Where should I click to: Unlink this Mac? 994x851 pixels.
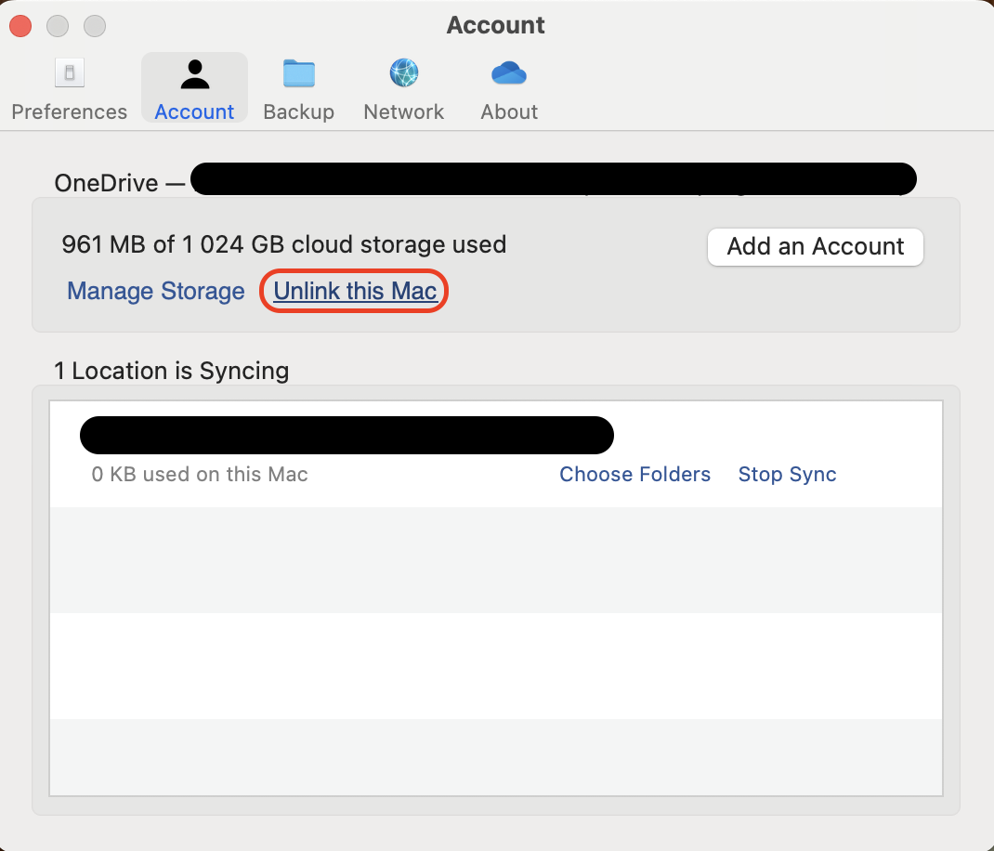353,291
